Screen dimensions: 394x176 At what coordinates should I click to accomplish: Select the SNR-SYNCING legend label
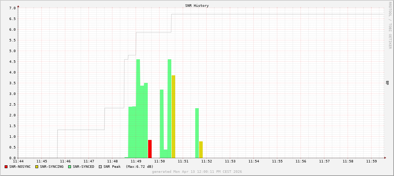pyautogui.click(x=52, y=167)
